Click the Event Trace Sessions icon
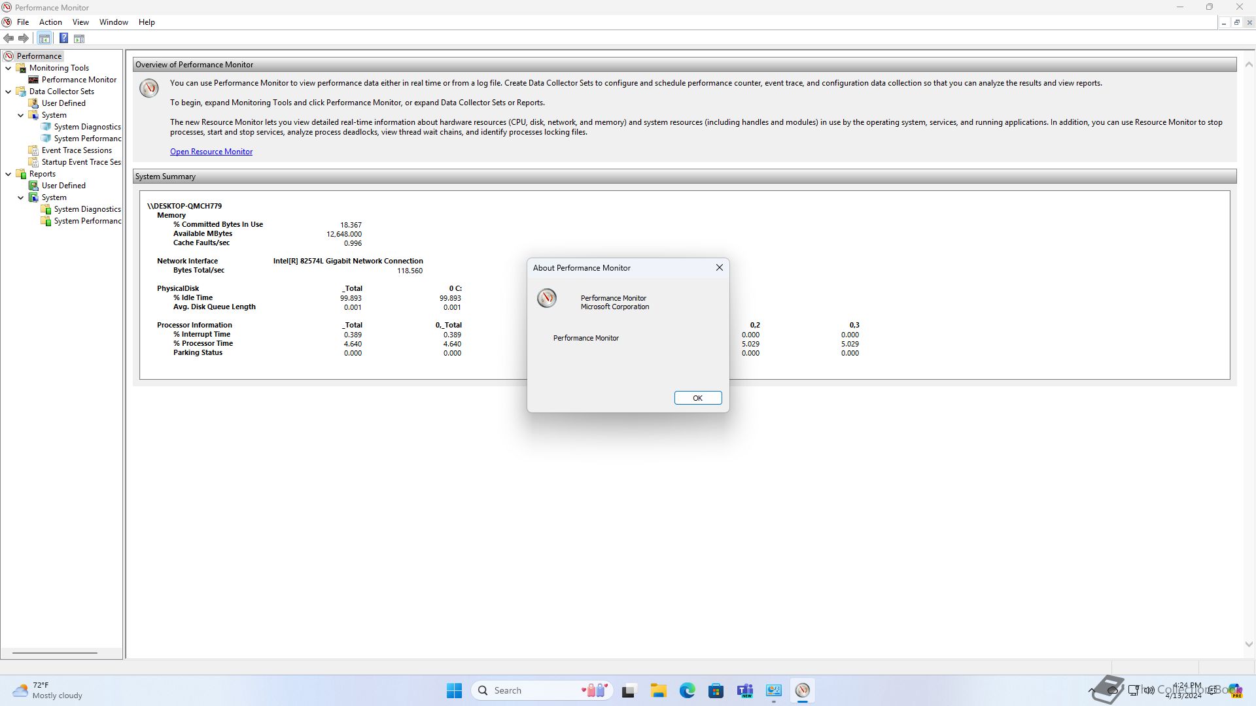The height and width of the screenshot is (706, 1256). (33, 150)
